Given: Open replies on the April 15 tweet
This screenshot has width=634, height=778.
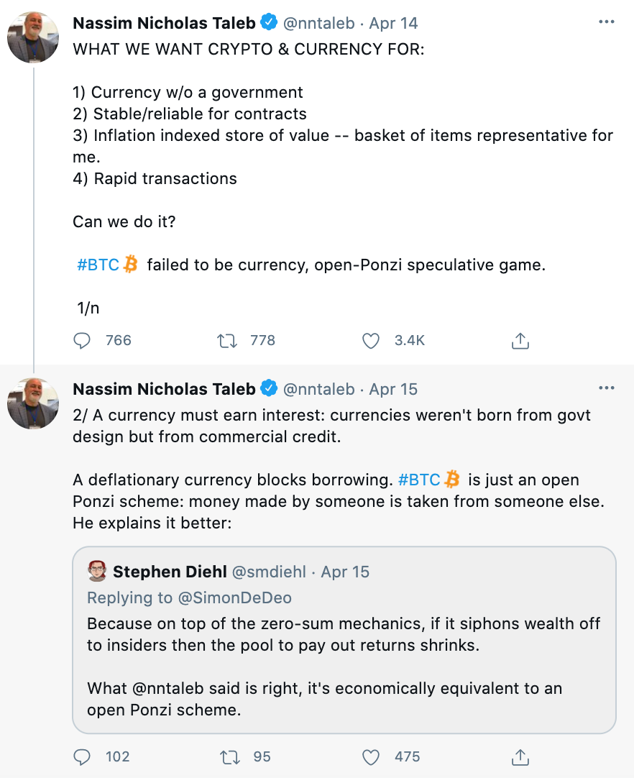Looking at the screenshot, I should [82, 756].
